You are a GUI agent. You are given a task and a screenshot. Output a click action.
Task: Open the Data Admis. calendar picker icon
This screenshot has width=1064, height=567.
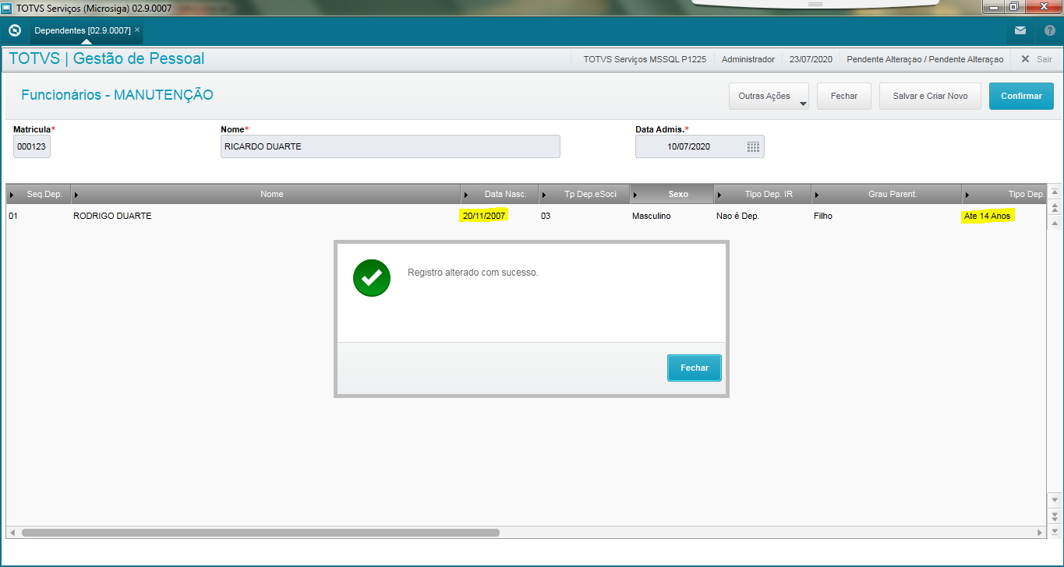(753, 146)
